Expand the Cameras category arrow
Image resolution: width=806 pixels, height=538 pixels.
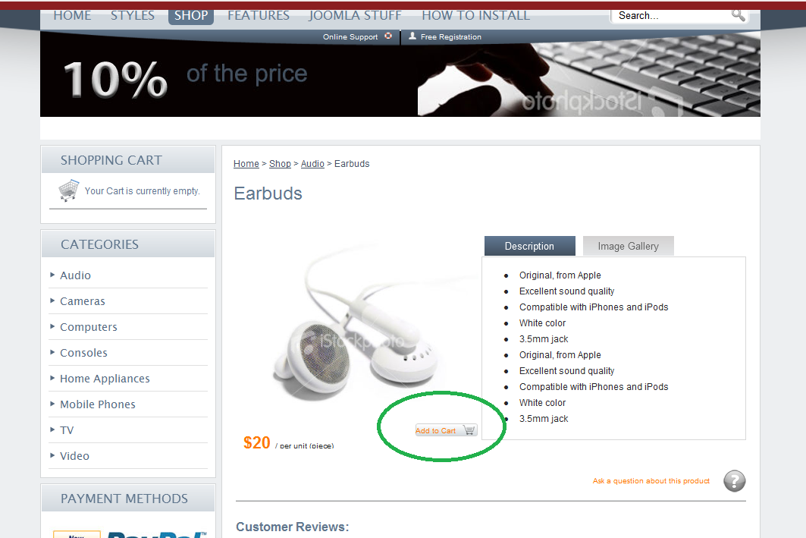tap(52, 300)
